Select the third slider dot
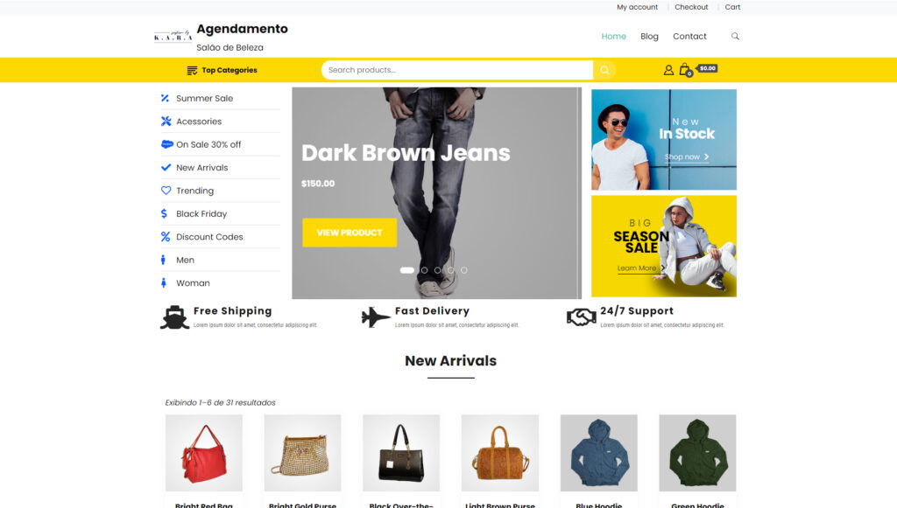This screenshot has height=508, width=897. pos(438,270)
